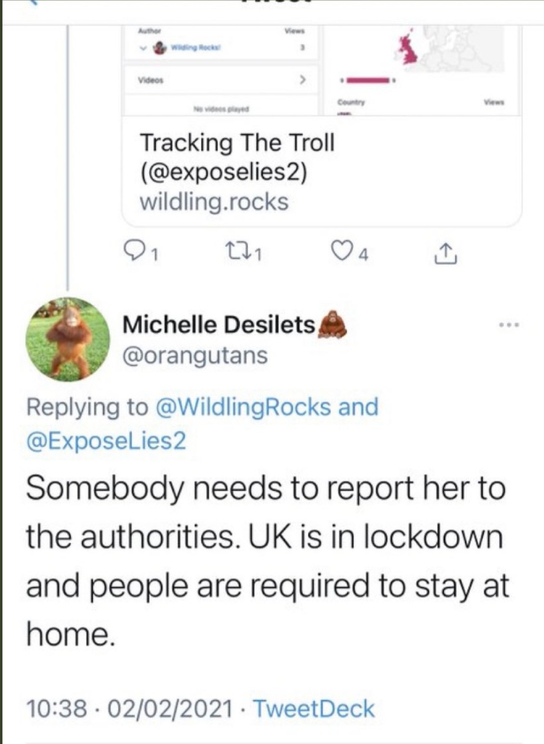The height and width of the screenshot is (744, 544).
Task: Click the orangutan emoji beside Michelle Desilets
Action: coord(332,324)
